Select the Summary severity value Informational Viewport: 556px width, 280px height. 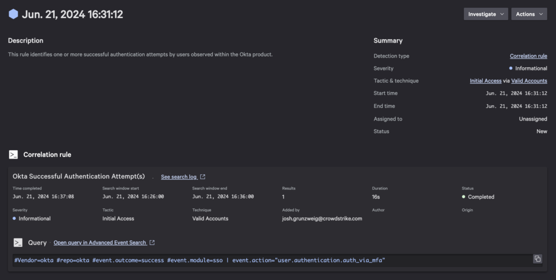point(531,68)
